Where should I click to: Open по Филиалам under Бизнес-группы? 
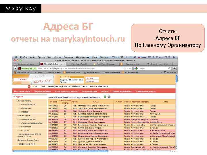click(x=25, y=127)
